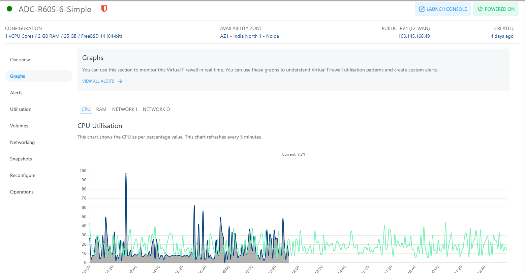Open the Utilisation sidebar section

click(21, 109)
